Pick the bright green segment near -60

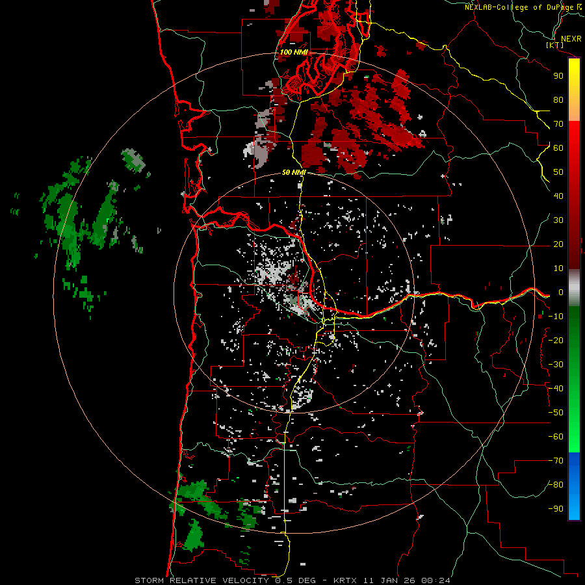[574, 440]
